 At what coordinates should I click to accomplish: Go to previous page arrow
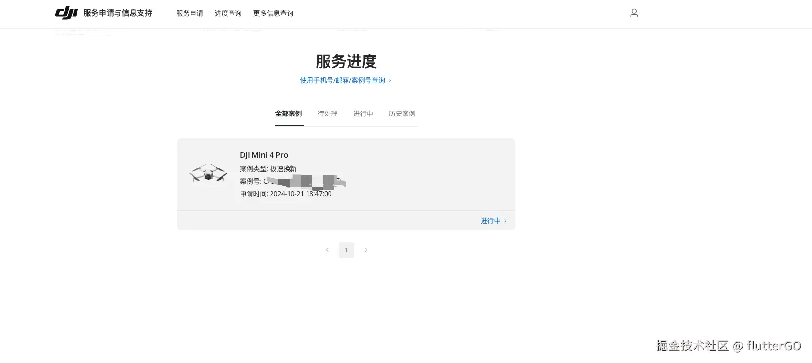[x=327, y=250]
